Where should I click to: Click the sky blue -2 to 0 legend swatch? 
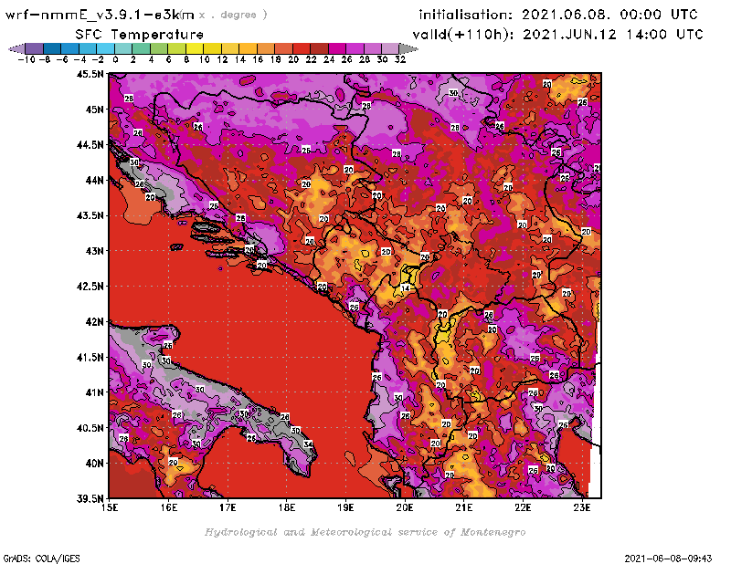tap(106, 48)
